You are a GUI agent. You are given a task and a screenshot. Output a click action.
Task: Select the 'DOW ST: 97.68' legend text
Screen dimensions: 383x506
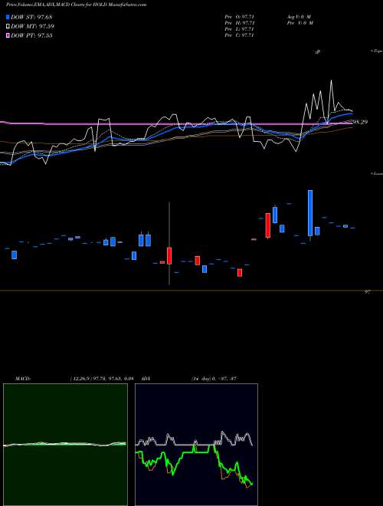pyautogui.click(x=31, y=17)
